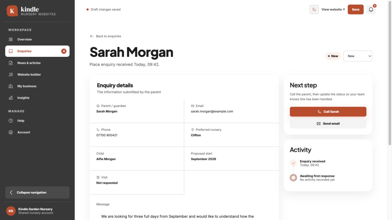Click the Call Sarah button

pyautogui.click(x=328, y=112)
